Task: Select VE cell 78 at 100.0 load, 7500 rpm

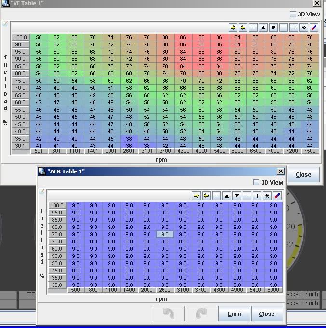Action: click(x=310, y=37)
